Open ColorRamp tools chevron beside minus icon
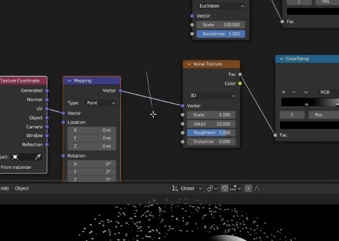The width and height of the screenshot is (339, 241). (306, 92)
